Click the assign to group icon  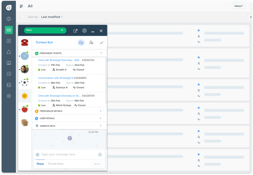point(81,43)
